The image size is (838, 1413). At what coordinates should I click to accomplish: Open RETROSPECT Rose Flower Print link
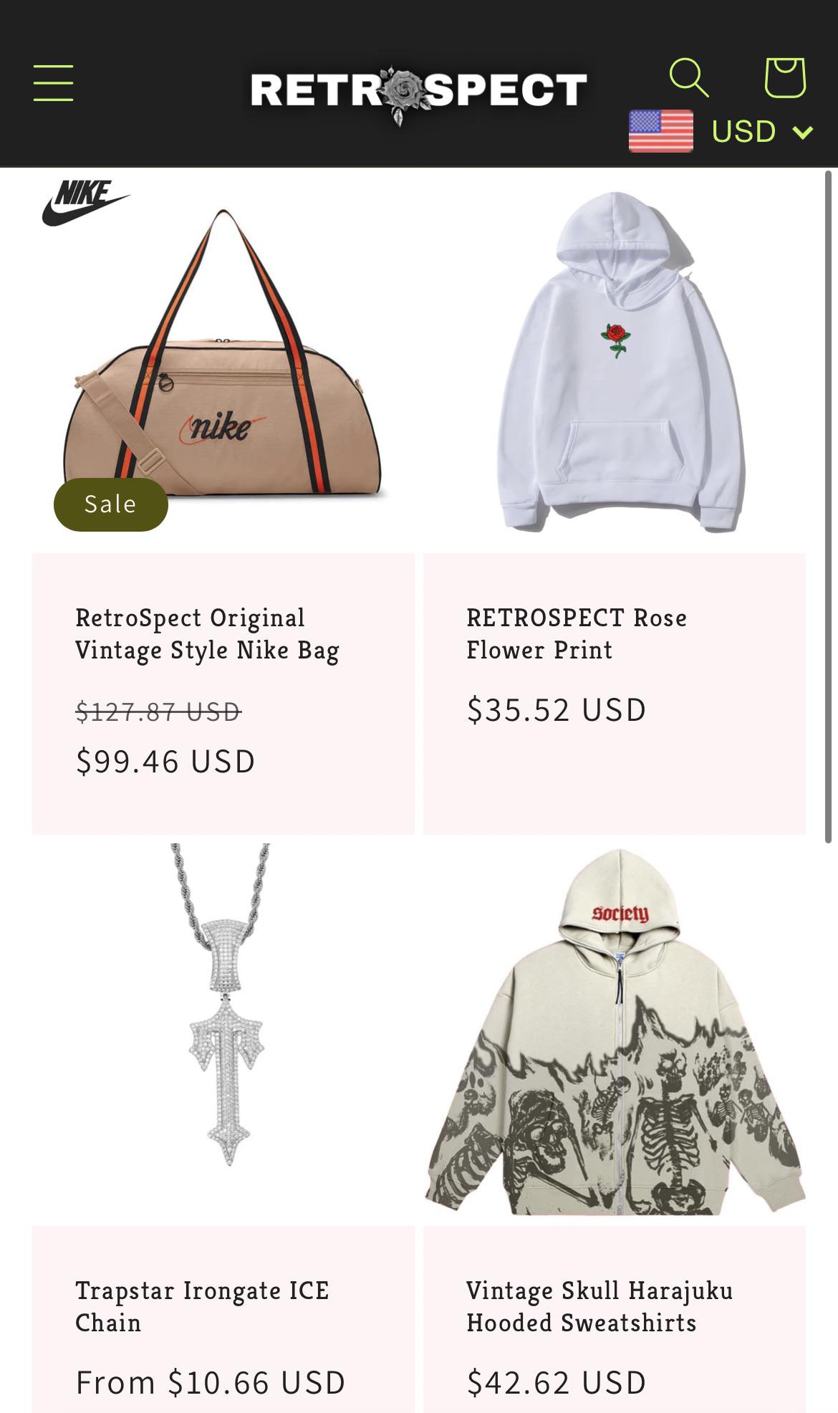(x=577, y=634)
